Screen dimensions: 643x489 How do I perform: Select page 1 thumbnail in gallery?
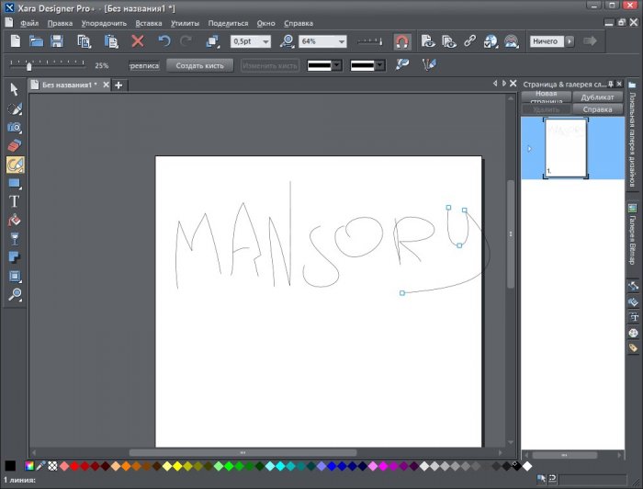click(565, 147)
